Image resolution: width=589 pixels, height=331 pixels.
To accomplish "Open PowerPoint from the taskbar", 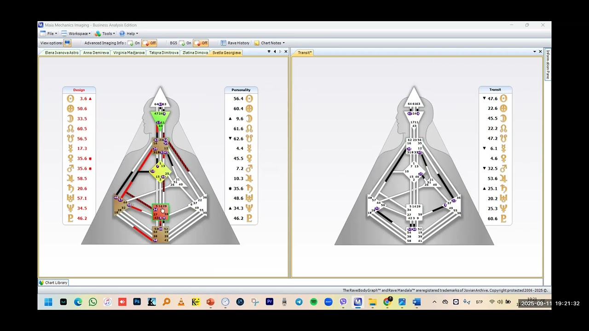I will pos(210,302).
